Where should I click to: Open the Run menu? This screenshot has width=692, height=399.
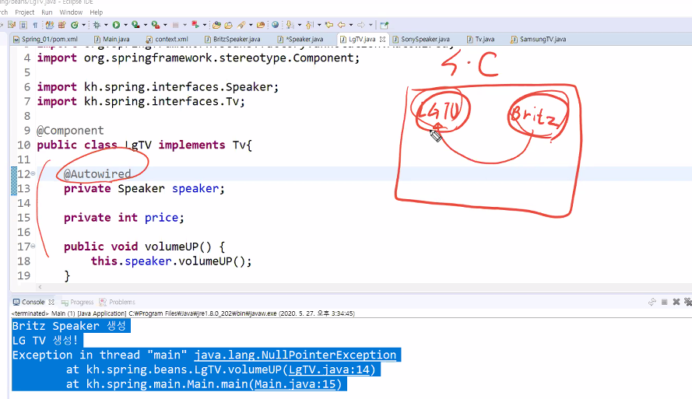coord(47,12)
